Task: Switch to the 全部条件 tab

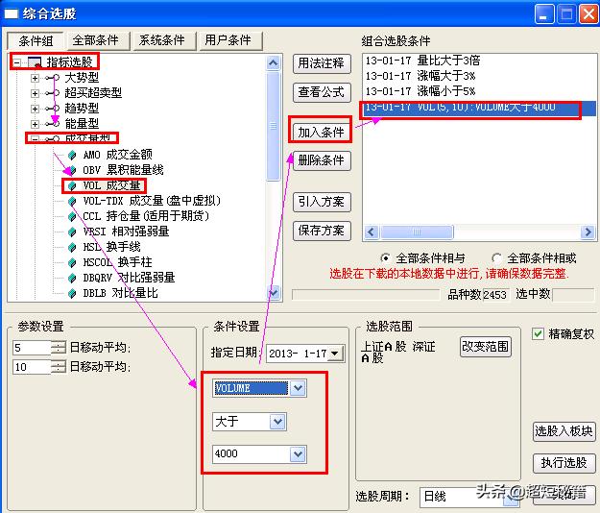Action: pos(96,40)
